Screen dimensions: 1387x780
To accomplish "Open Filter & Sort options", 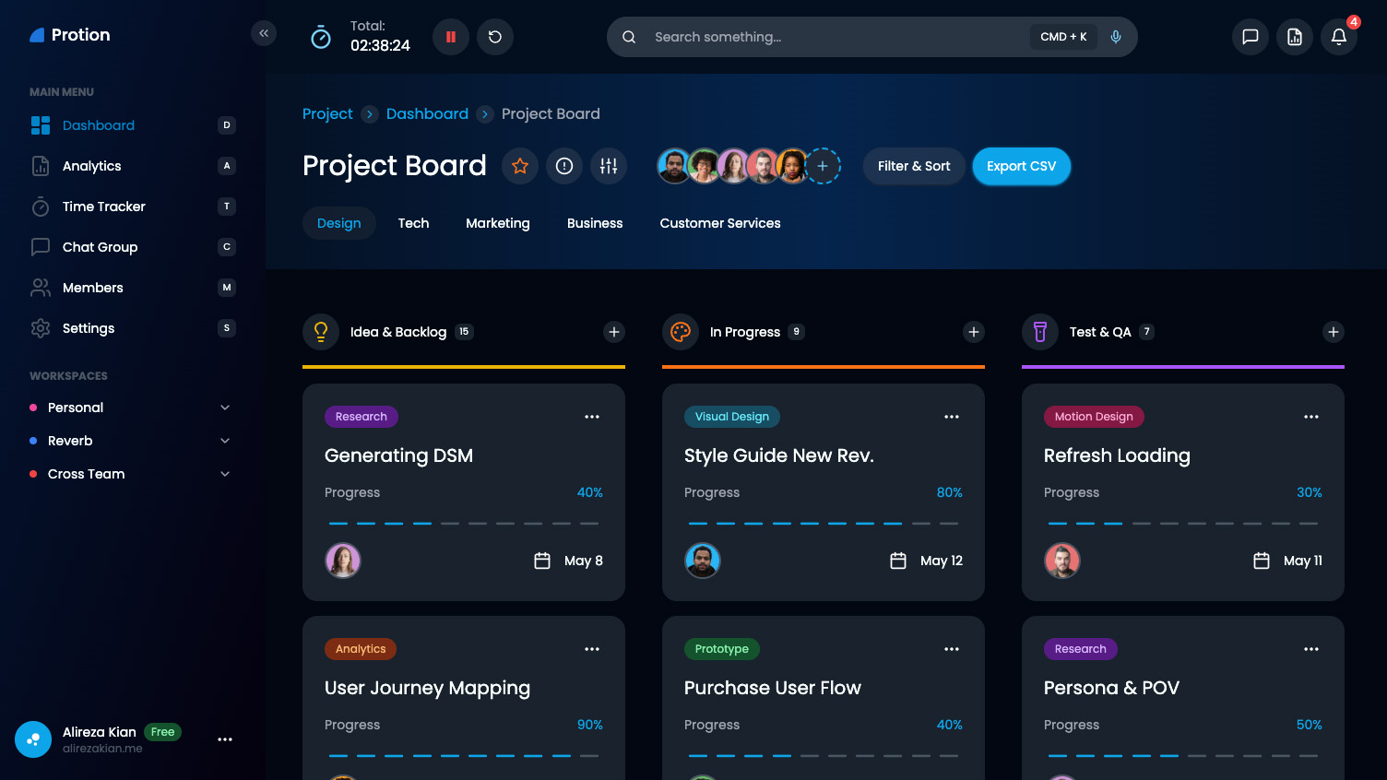I will click(x=914, y=166).
